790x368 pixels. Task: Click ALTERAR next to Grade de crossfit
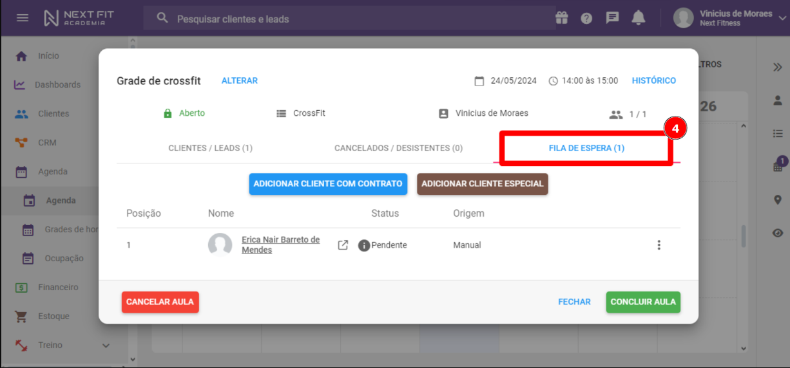(240, 81)
